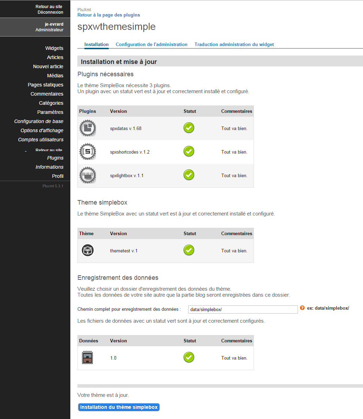Click the data path input field
The height and width of the screenshot is (419, 363).
243,309
